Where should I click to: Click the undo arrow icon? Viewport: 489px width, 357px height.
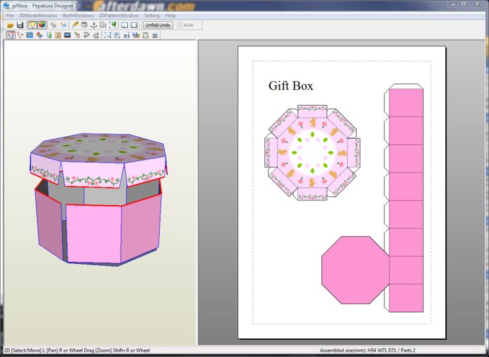tap(86, 35)
